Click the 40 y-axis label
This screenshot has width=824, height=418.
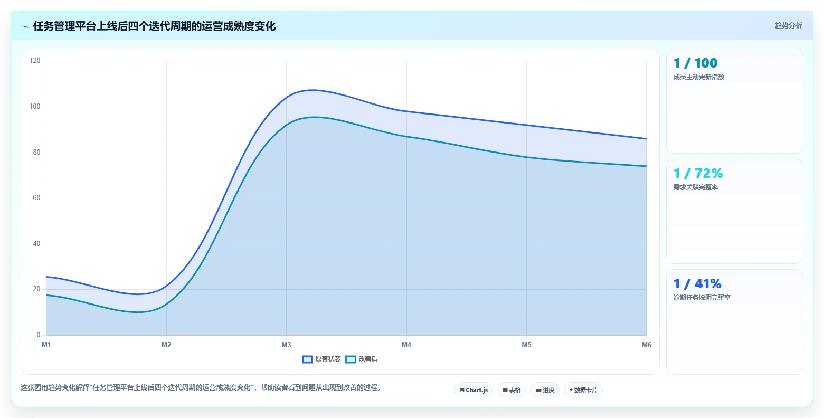[36, 244]
